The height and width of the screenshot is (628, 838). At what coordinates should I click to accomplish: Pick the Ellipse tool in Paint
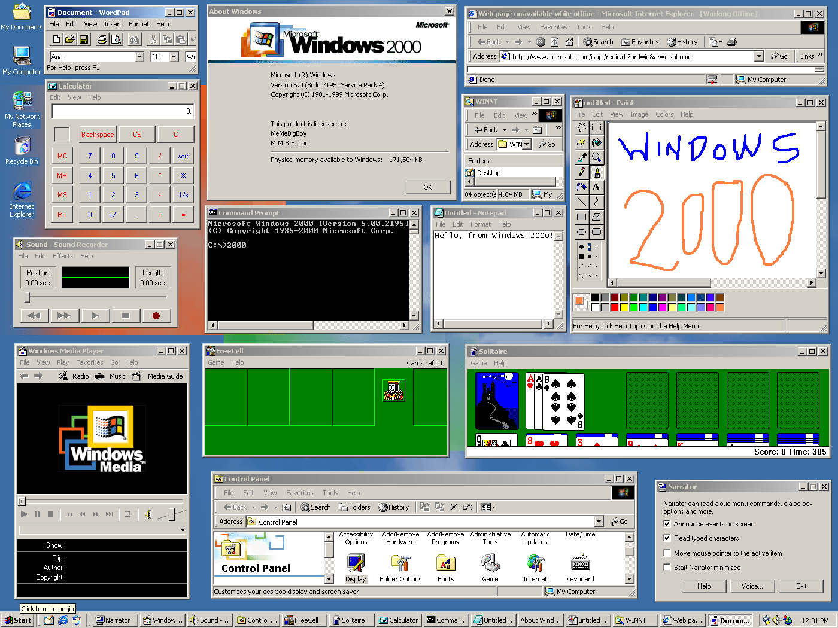coord(581,232)
